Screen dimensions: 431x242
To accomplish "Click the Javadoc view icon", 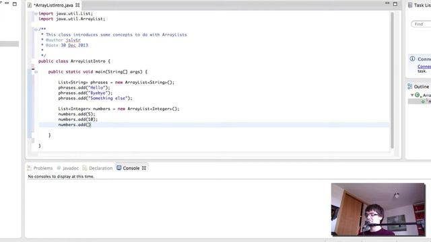I will pos(59,168).
